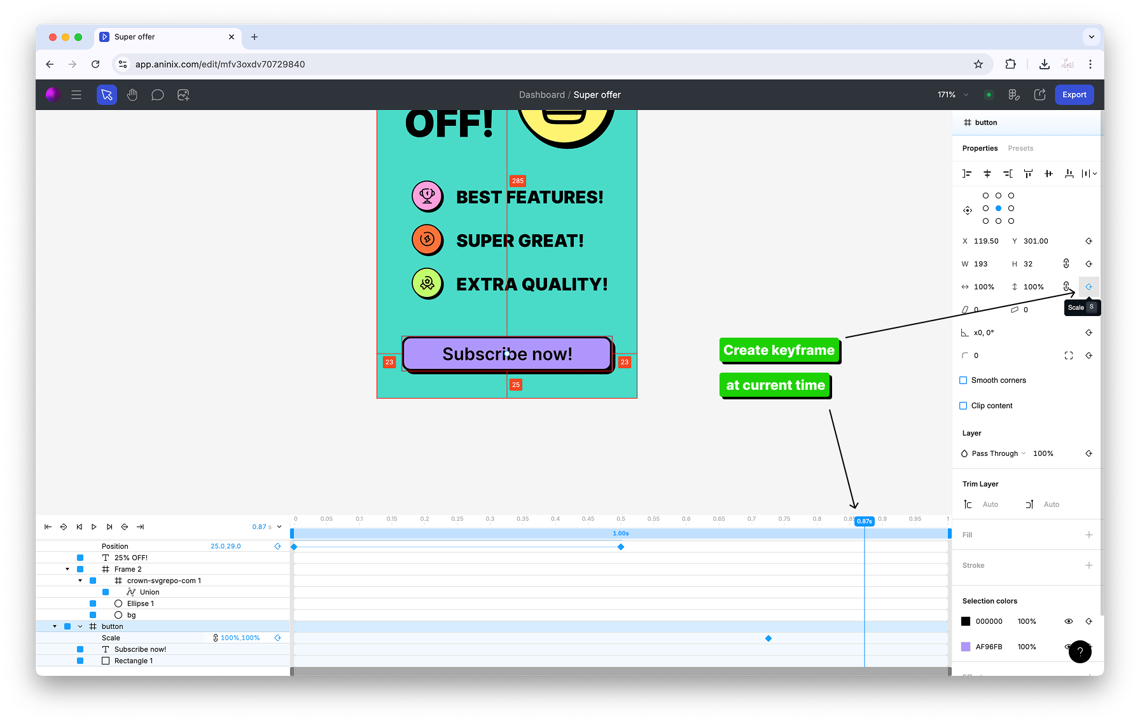Go back in browser
This screenshot has height=723, width=1140.
click(x=50, y=64)
